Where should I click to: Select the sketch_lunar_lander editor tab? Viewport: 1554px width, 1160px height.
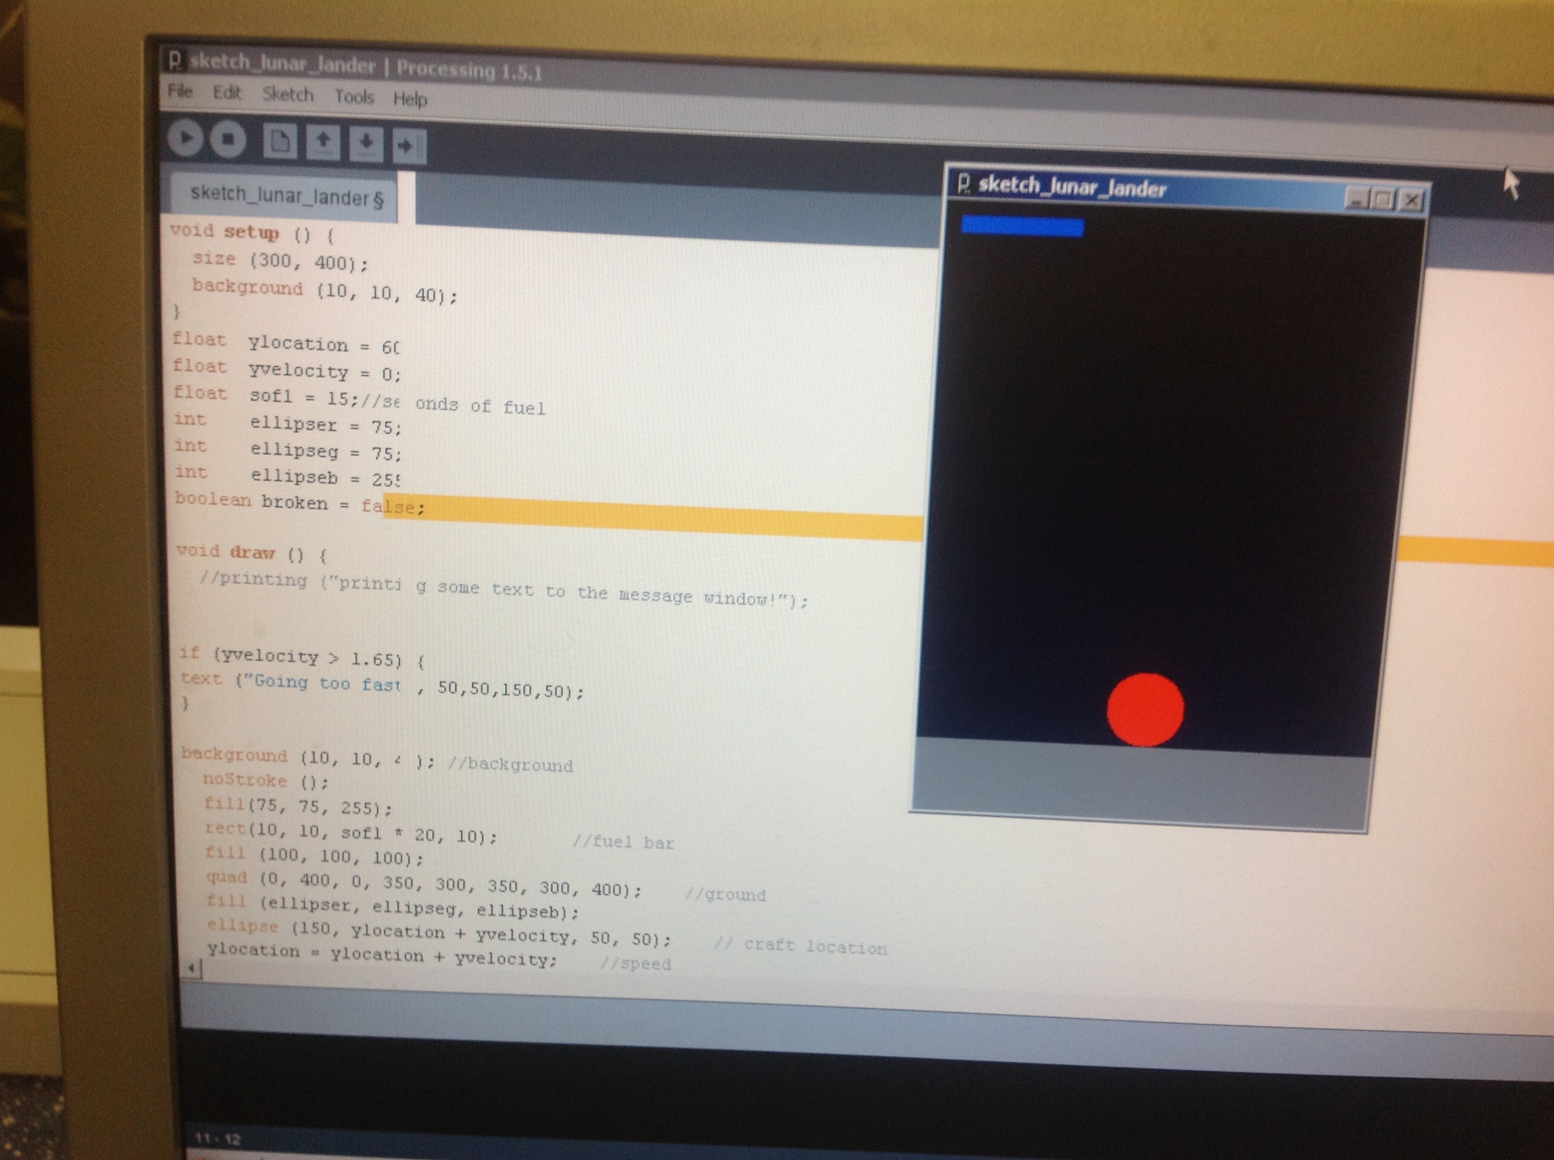[286, 196]
